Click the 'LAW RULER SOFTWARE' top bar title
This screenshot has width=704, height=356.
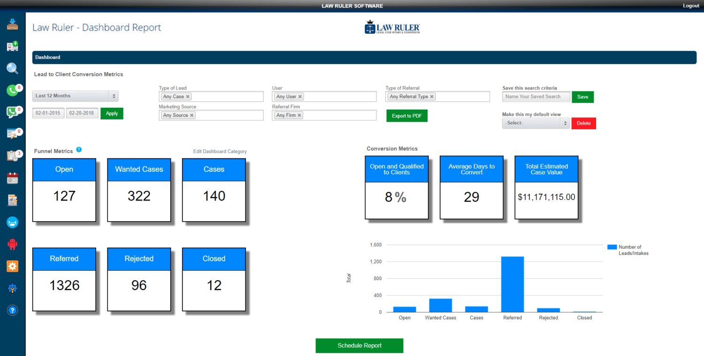tap(352, 6)
